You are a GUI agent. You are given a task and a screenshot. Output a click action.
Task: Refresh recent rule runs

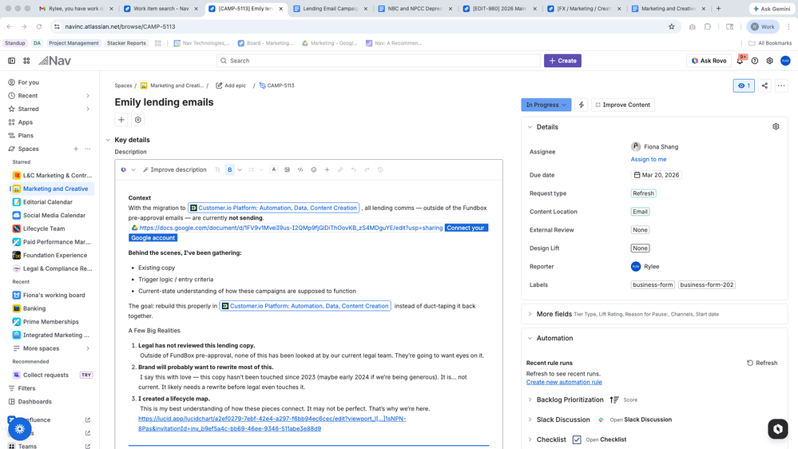point(762,363)
